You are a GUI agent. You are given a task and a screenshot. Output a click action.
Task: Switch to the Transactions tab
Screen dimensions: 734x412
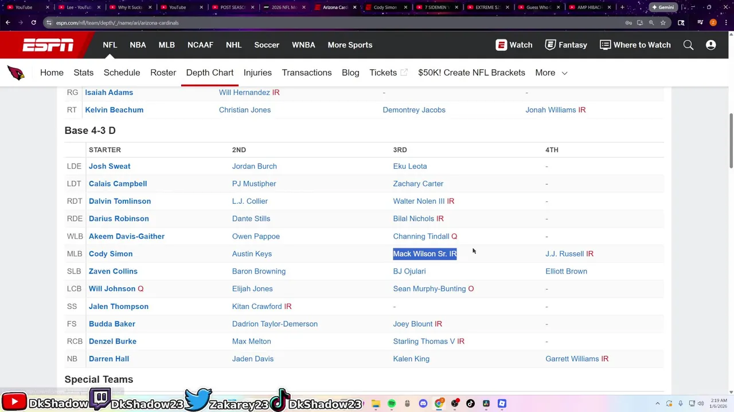click(306, 73)
